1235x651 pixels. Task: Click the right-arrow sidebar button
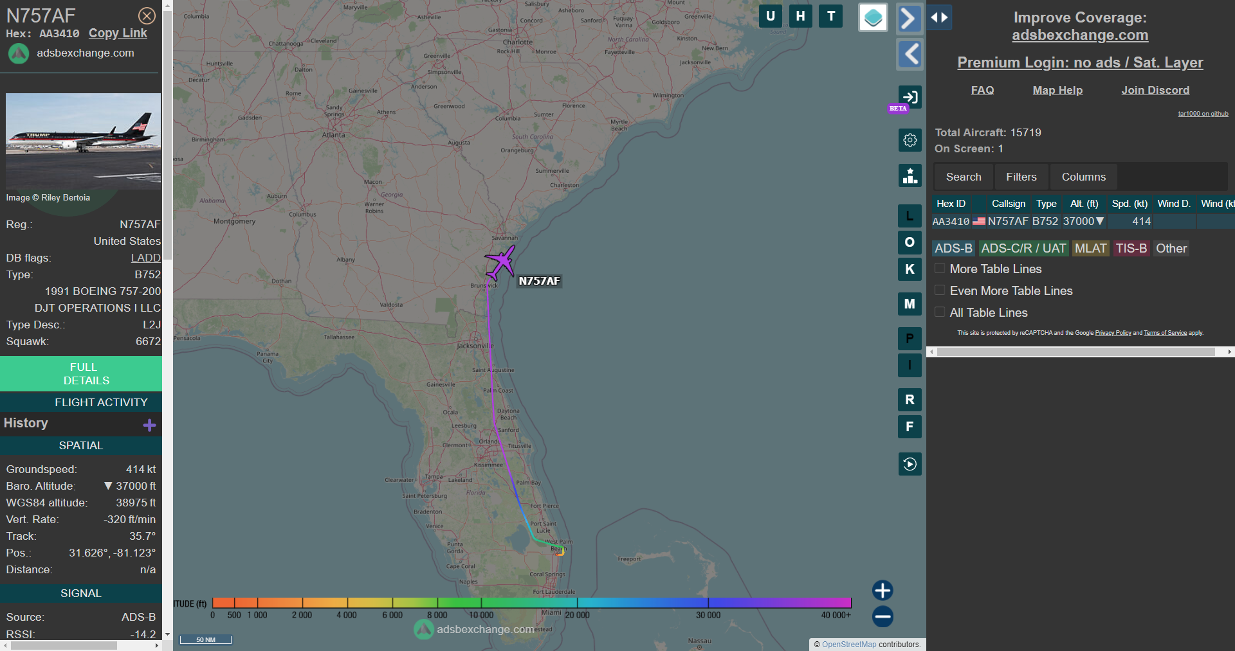click(909, 18)
